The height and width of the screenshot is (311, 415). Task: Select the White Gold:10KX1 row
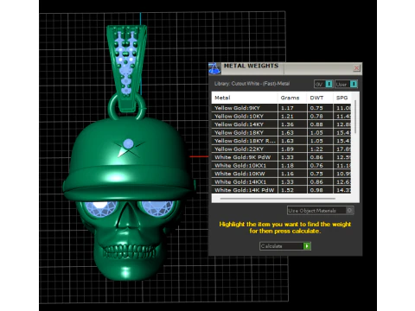tap(281, 165)
